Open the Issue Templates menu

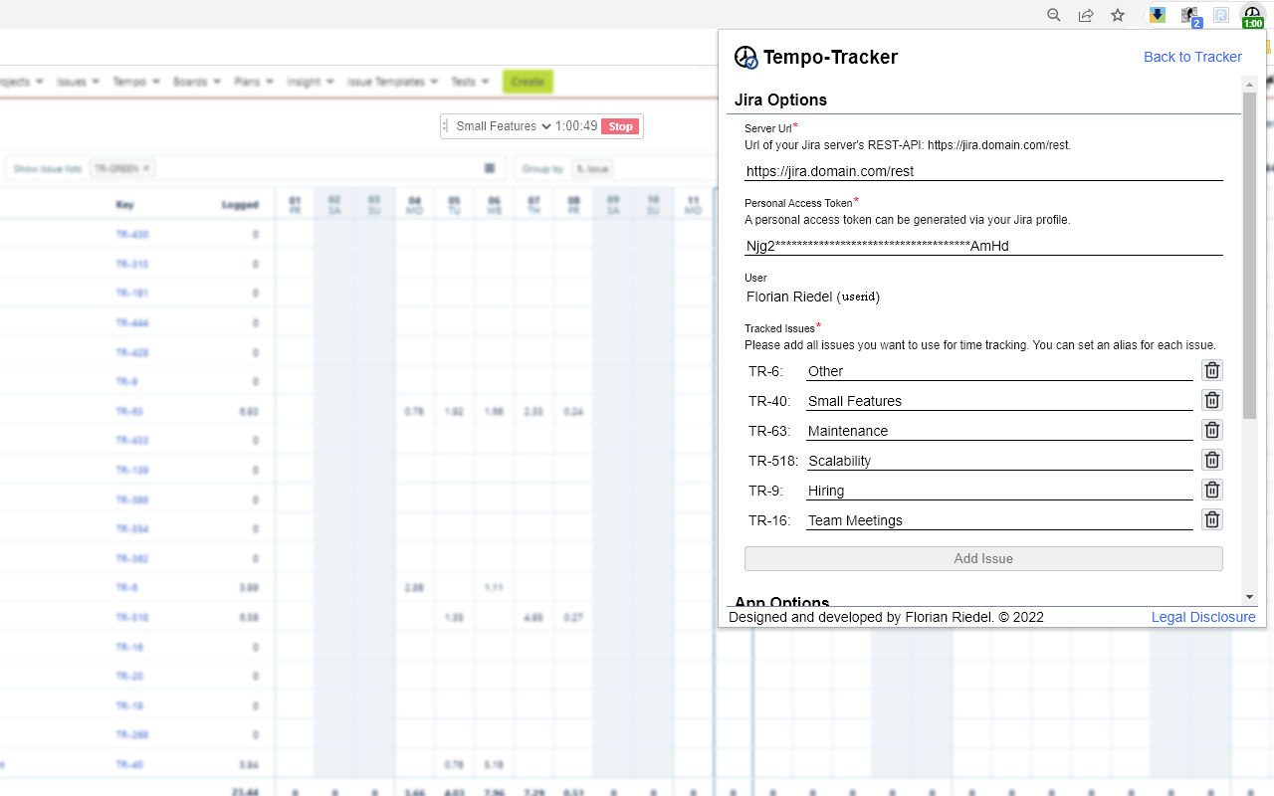click(x=393, y=82)
